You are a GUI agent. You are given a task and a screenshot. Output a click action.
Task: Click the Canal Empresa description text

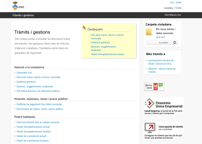(x=163, y=112)
